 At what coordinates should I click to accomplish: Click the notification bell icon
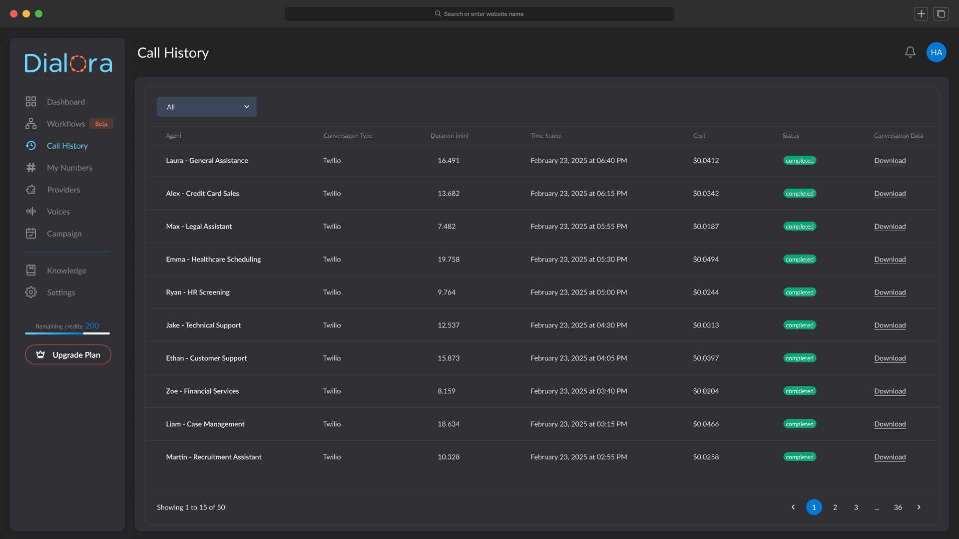pyautogui.click(x=910, y=52)
